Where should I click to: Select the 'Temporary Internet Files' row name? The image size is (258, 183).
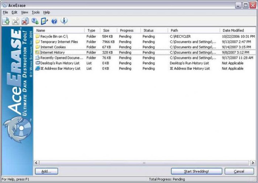click(59, 42)
